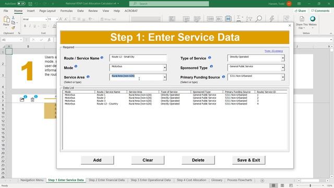Click the Cell Styles icon

pyautogui.click(x=197, y=19)
